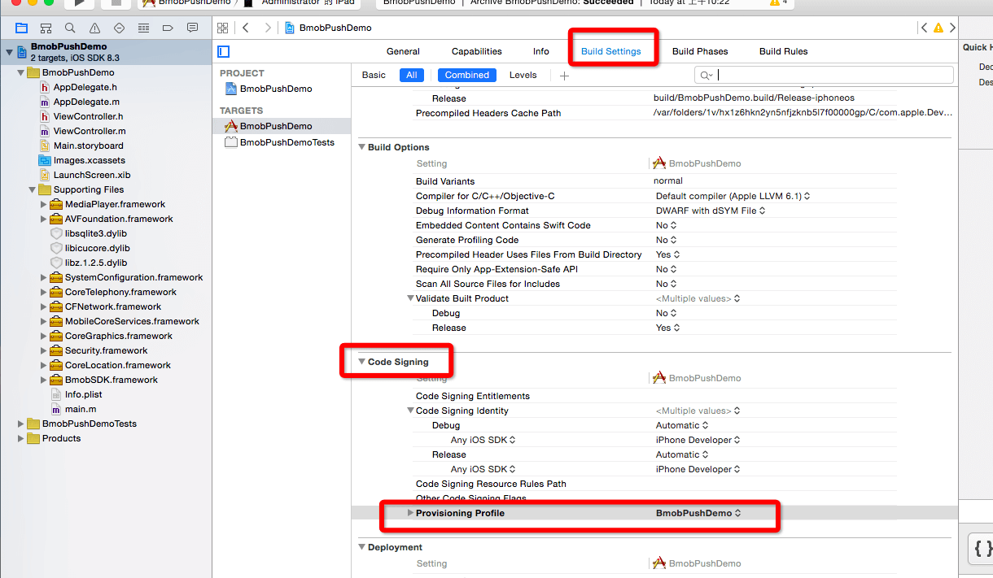Image resolution: width=993 pixels, height=578 pixels.
Task: Switch to Basic settings filter
Action: coord(374,75)
